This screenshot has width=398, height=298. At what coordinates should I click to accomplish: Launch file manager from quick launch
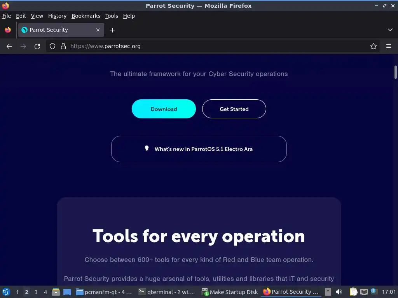tap(56, 292)
